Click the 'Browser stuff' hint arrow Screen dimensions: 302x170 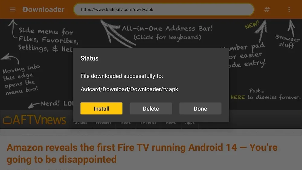[x=291, y=28]
